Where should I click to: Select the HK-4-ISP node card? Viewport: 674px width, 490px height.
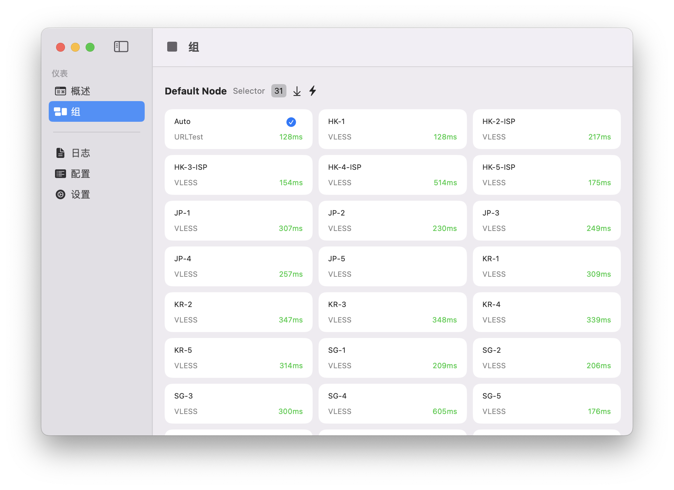(x=392, y=175)
